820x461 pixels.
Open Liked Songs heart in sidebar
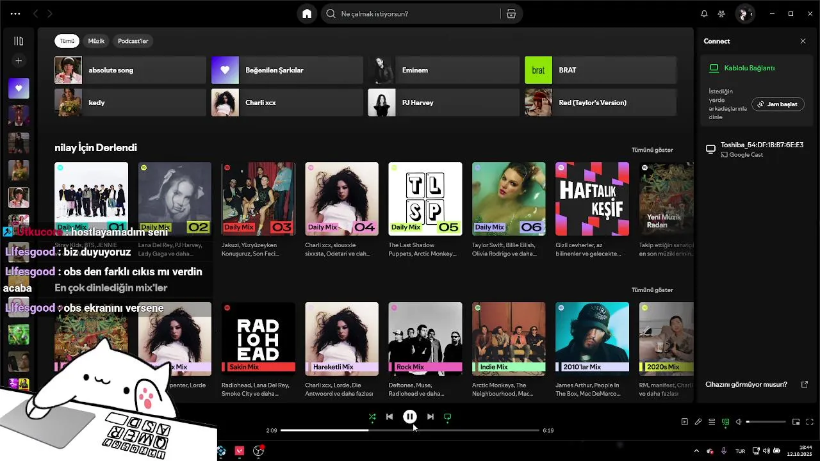point(19,88)
